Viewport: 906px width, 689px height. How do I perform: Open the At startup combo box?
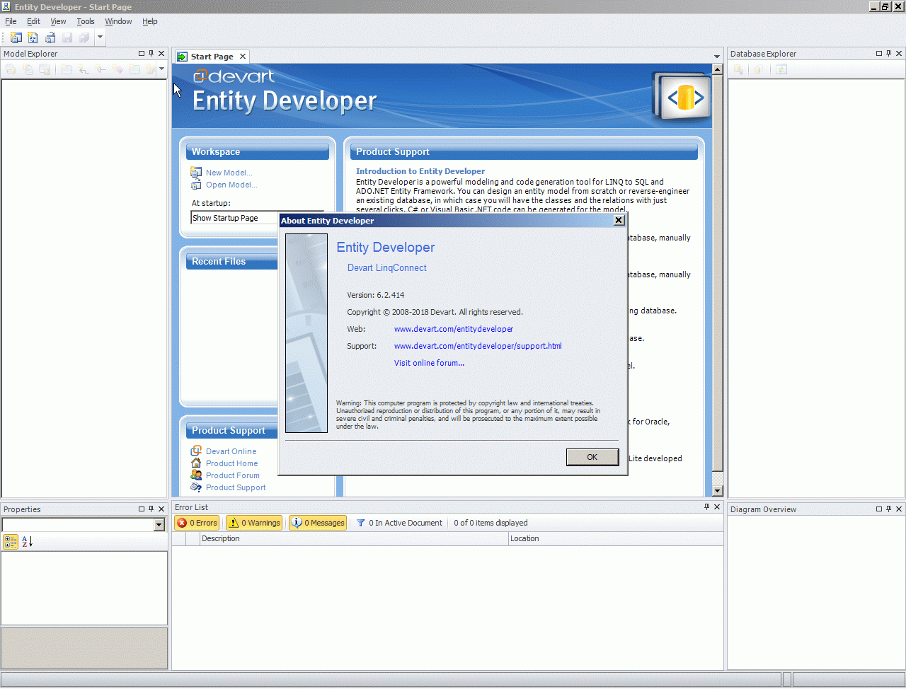click(257, 218)
